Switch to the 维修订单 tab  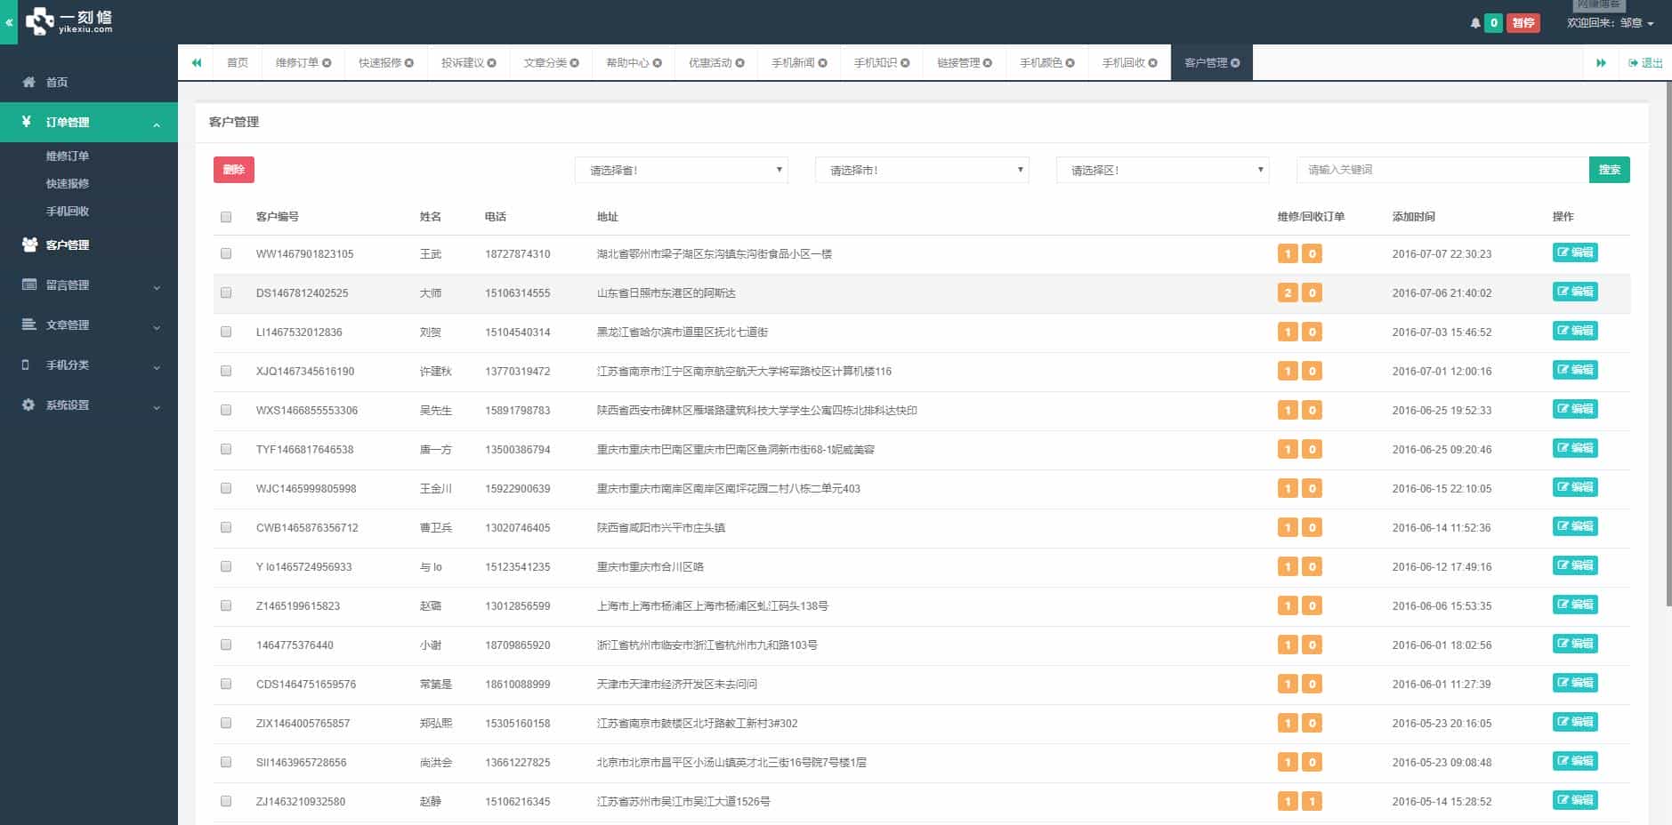coord(296,62)
